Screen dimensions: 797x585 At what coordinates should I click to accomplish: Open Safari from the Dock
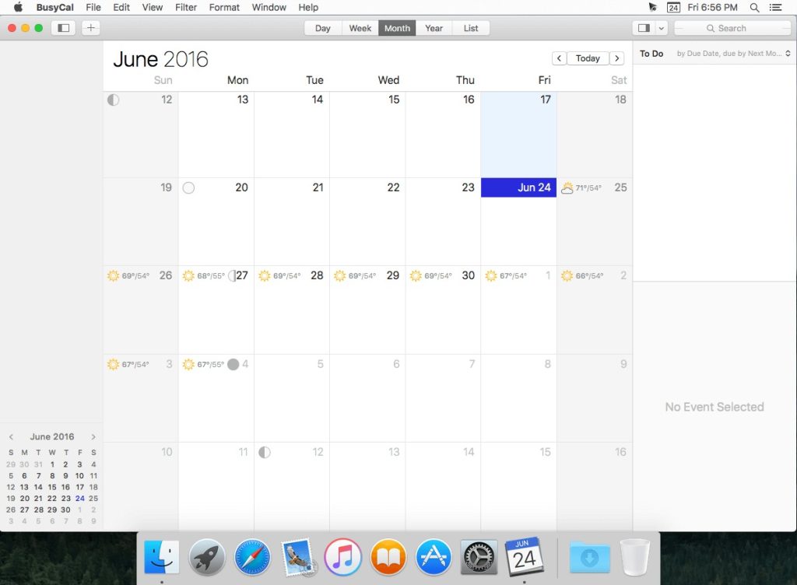[252, 557]
